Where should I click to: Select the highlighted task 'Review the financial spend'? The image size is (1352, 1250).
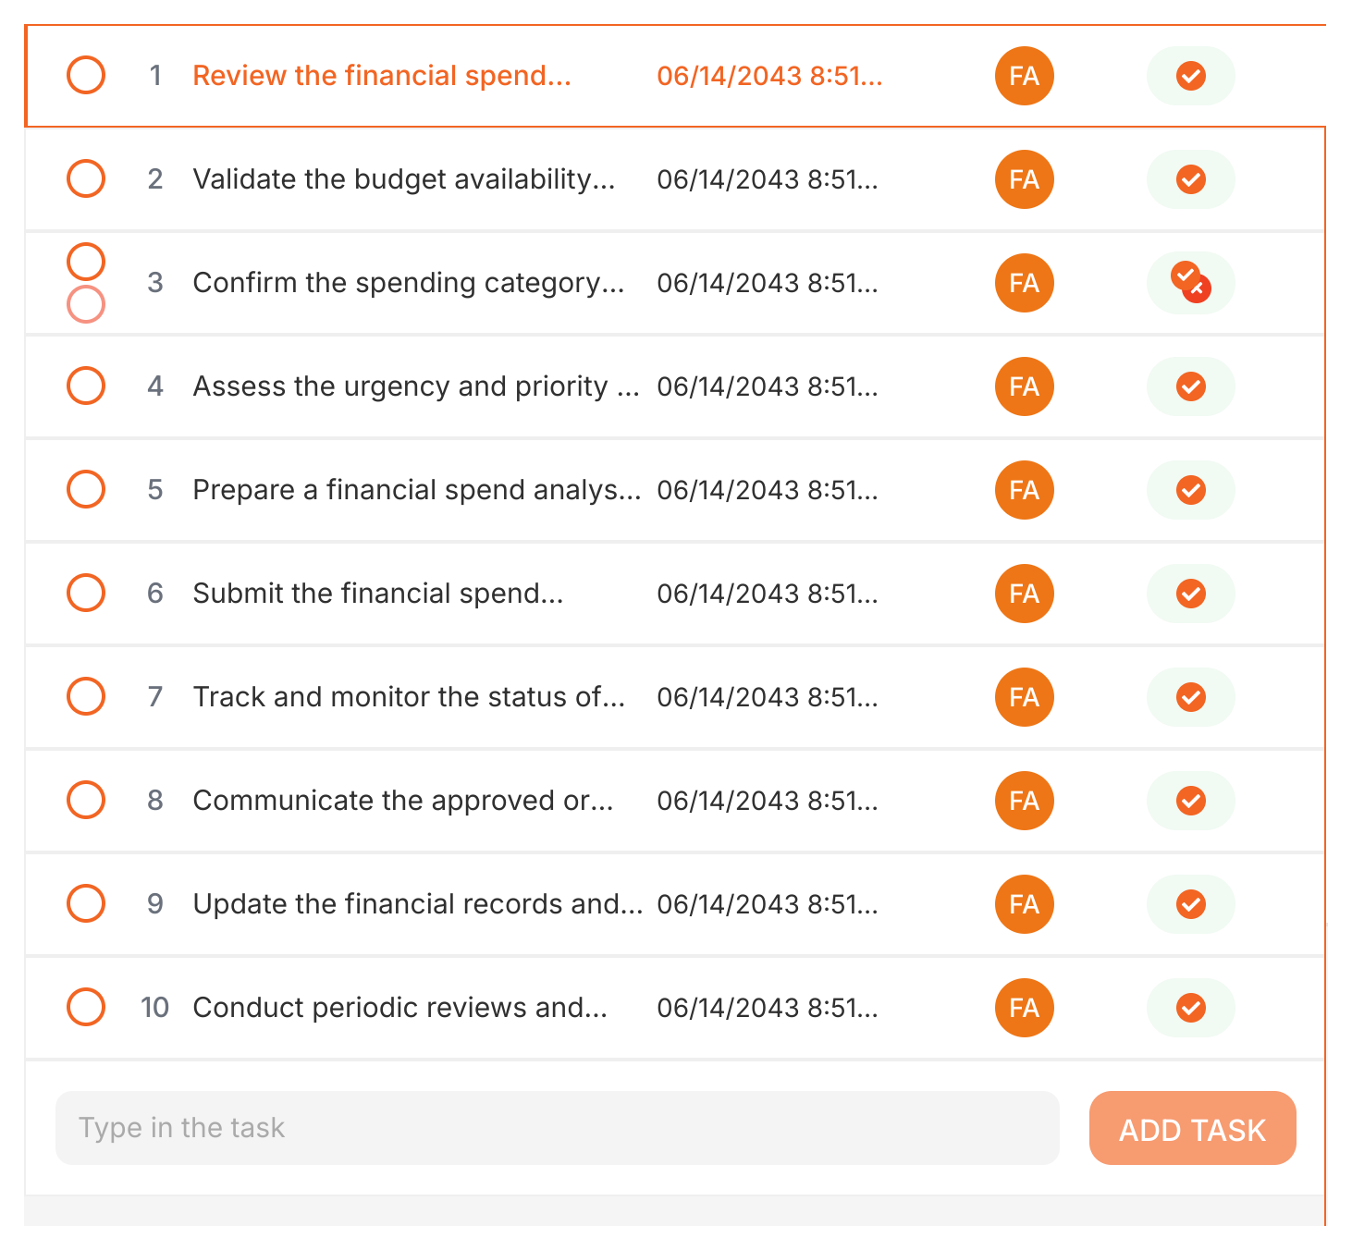pyautogui.click(x=383, y=75)
